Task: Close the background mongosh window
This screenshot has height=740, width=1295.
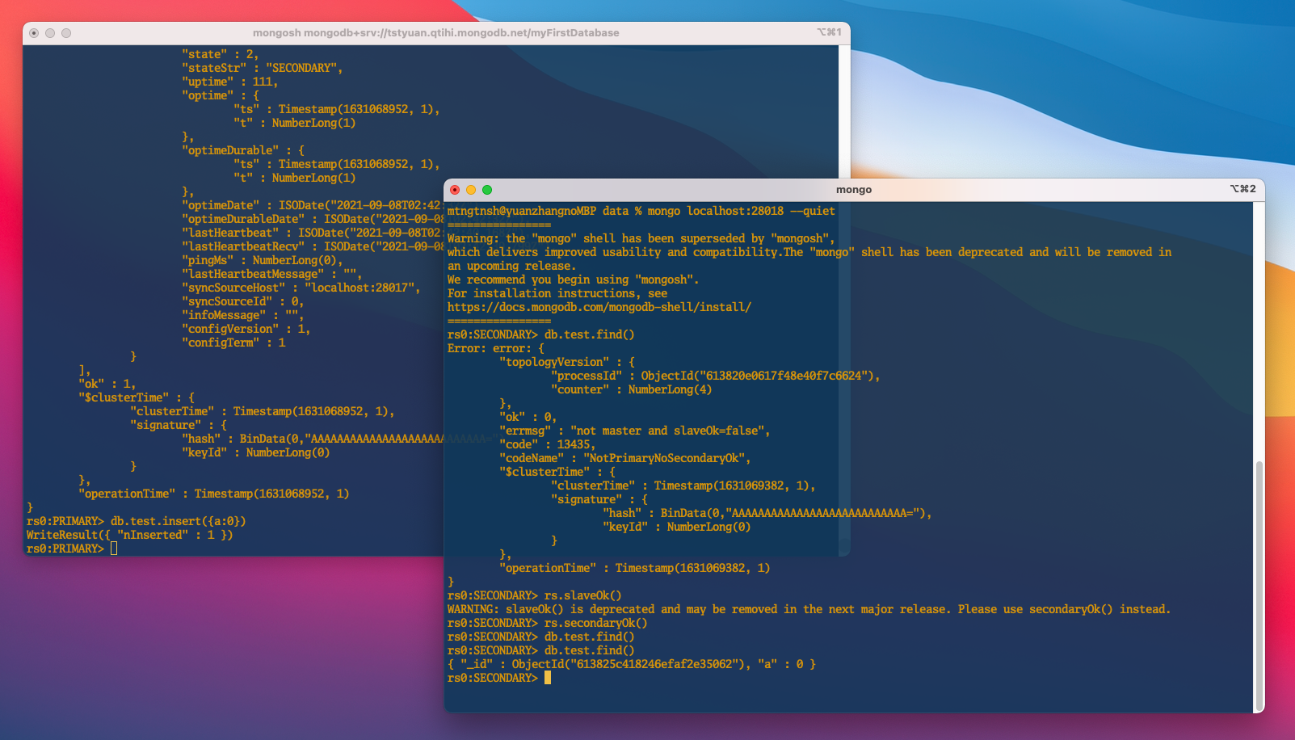Action: point(34,33)
